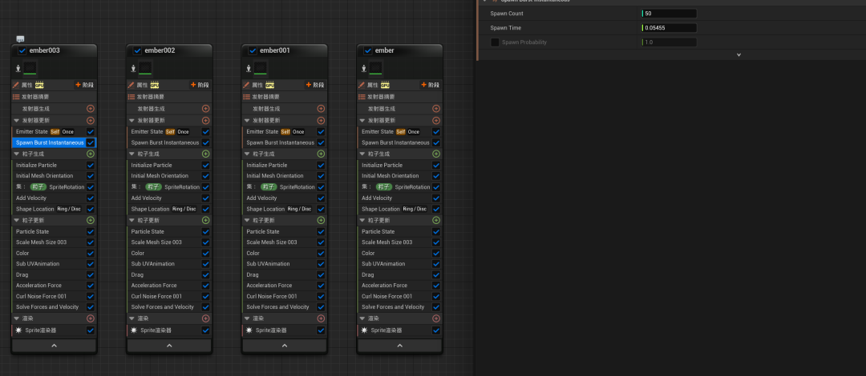
Task: Add module to ember003 粒子生成 section
Action: [x=91, y=154]
